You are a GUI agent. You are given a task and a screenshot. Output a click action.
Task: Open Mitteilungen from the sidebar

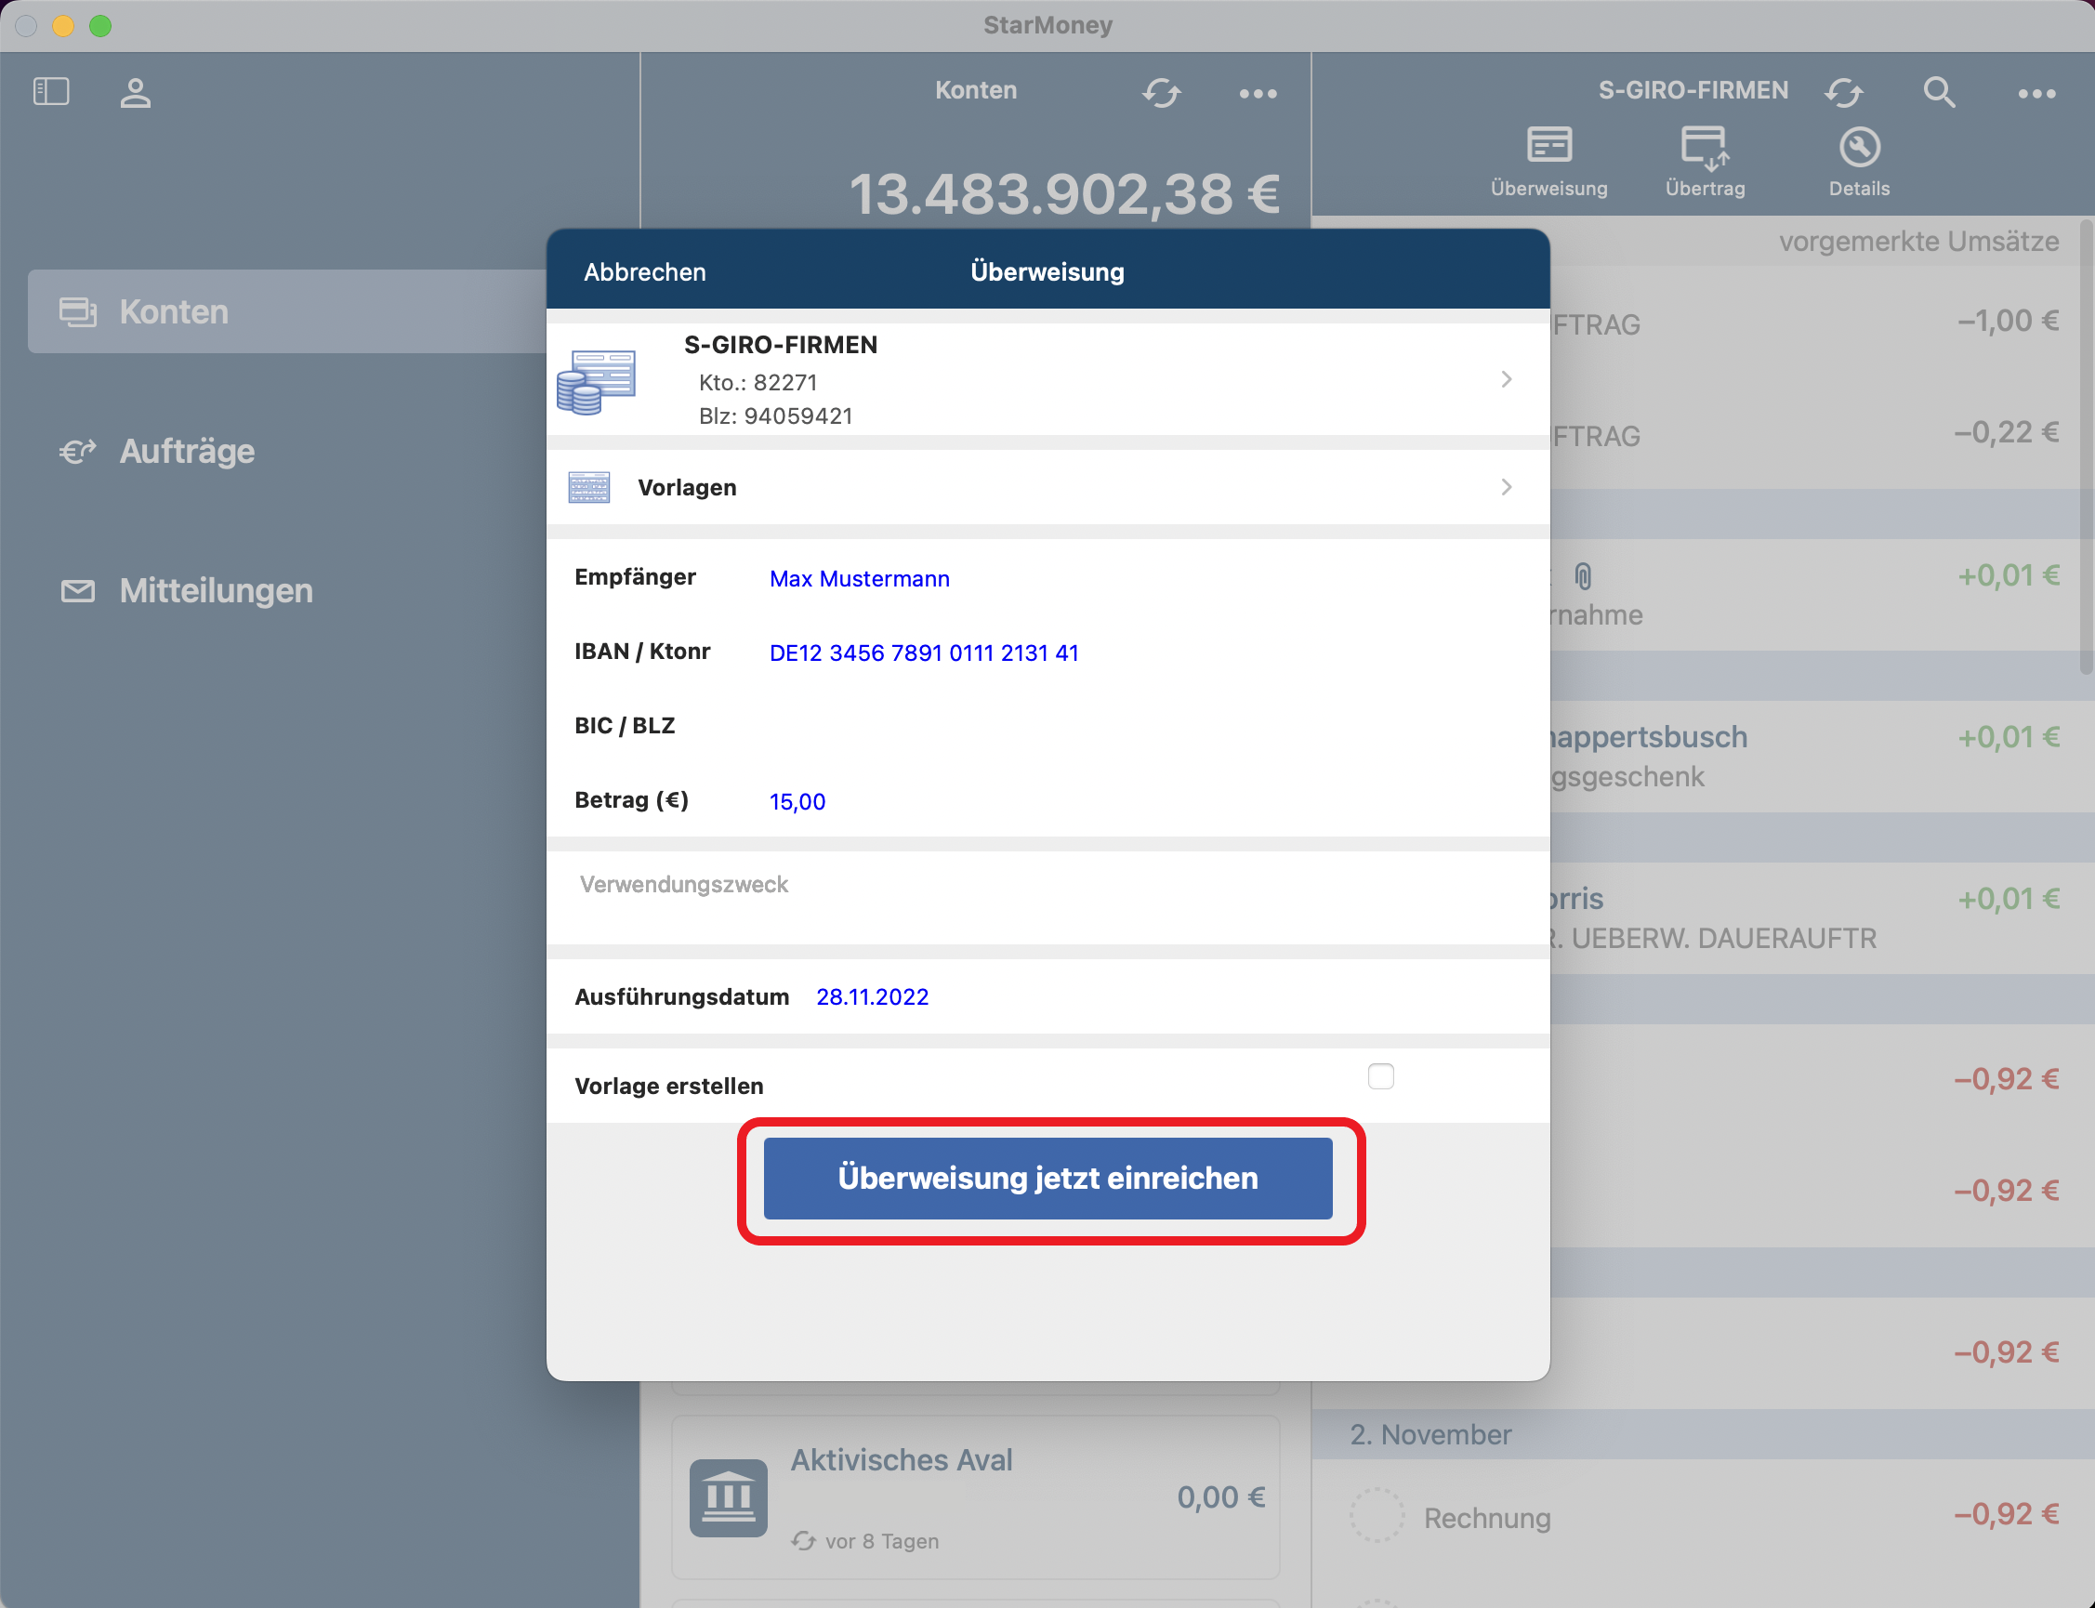click(215, 589)
